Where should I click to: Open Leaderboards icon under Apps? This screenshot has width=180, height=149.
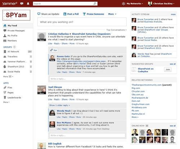pos(5,97)
